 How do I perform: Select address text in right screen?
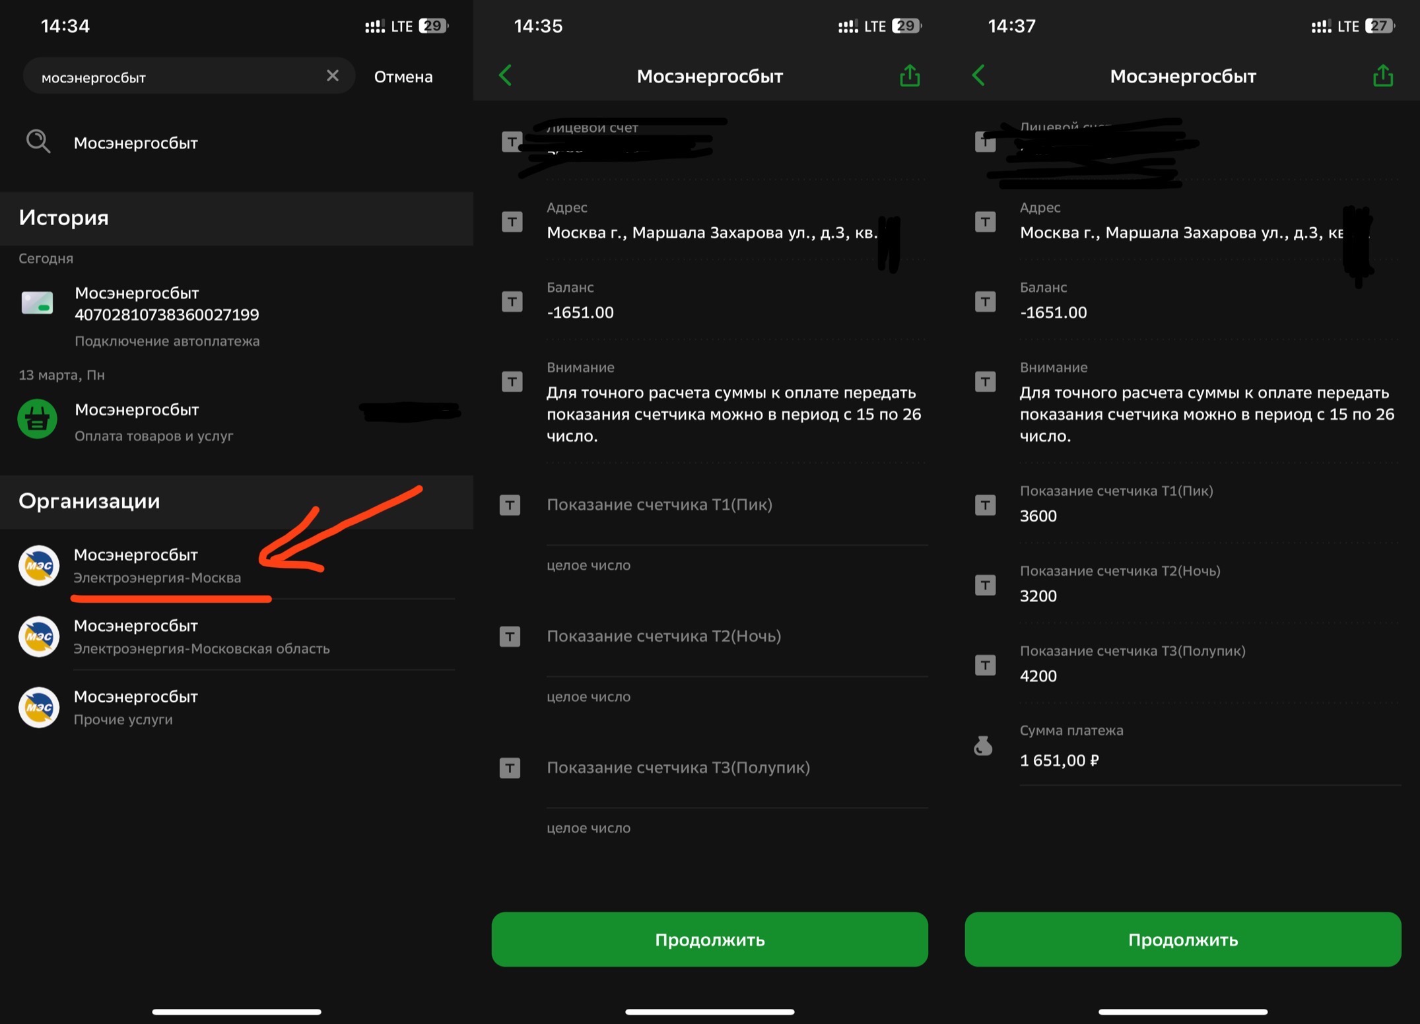pos(1182,232)
